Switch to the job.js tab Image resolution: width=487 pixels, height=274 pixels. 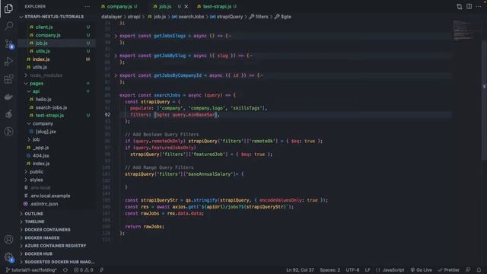coord(165,7)
